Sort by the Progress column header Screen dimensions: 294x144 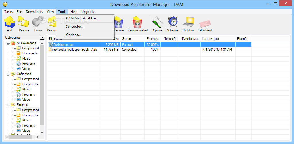pos(152,39)
